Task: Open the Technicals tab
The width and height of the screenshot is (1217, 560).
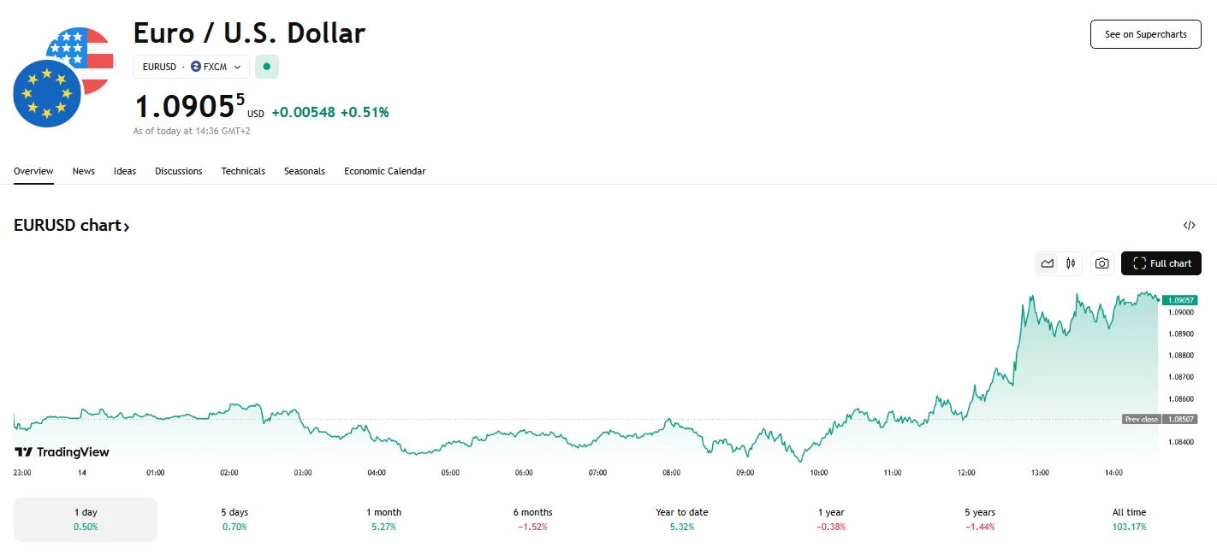Action: click(x=243, y=171)
